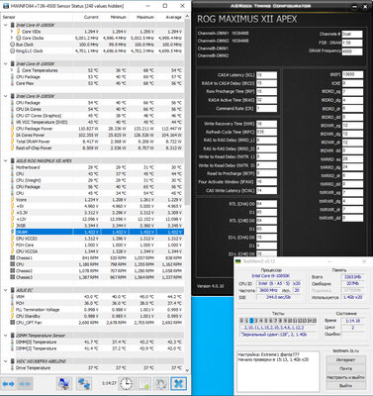Select the highlighted DRAM voltage row
Viewport: 373px width, 396px height.
coord(96,232)
